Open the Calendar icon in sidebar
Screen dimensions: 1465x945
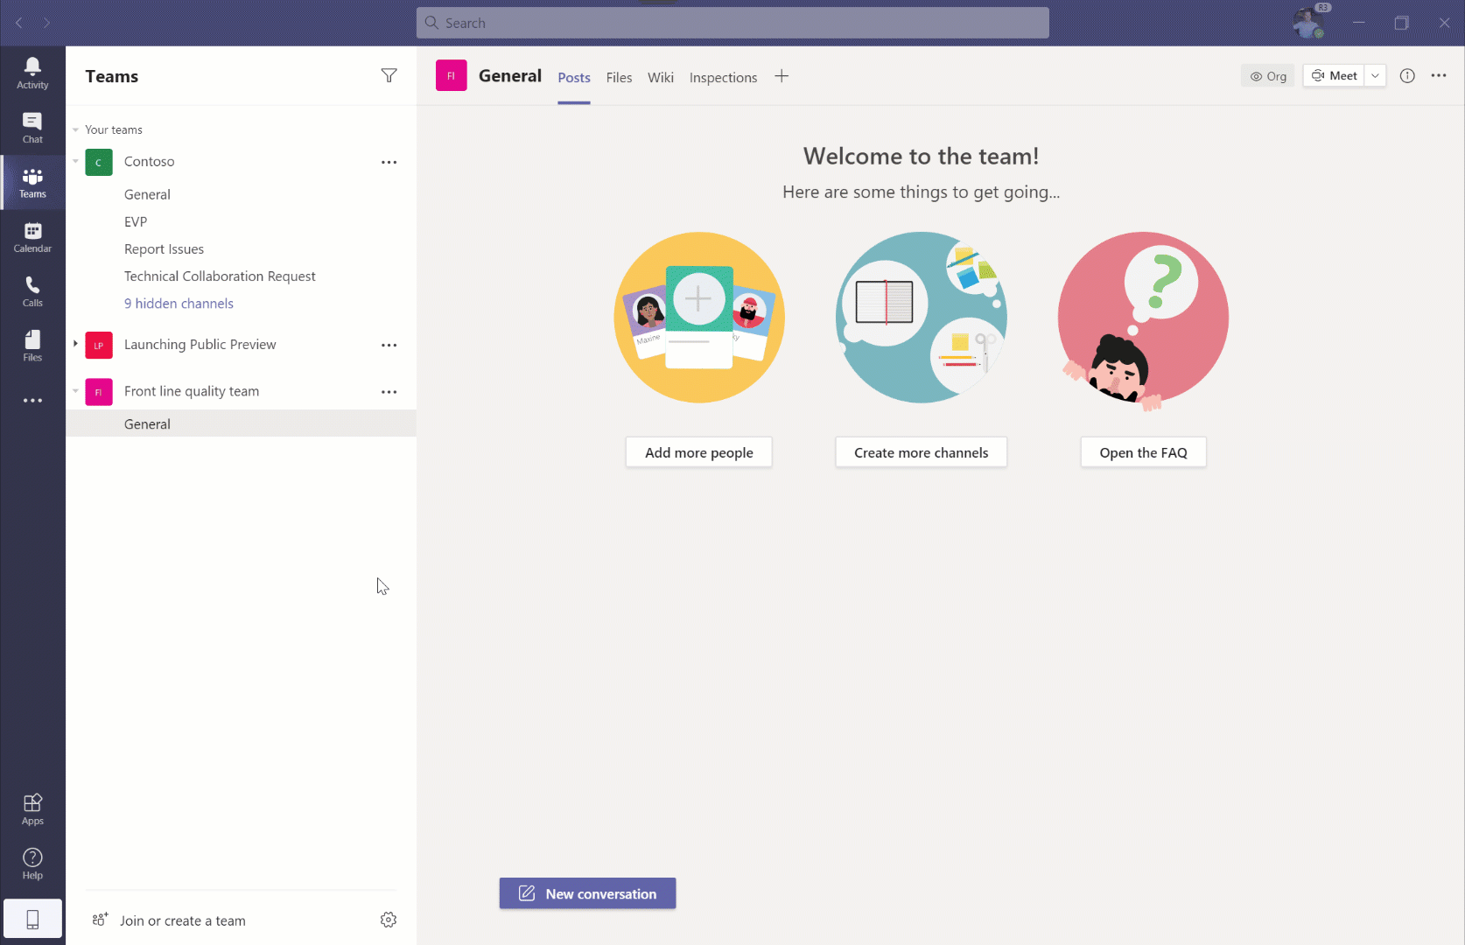[x=32, y=237]
